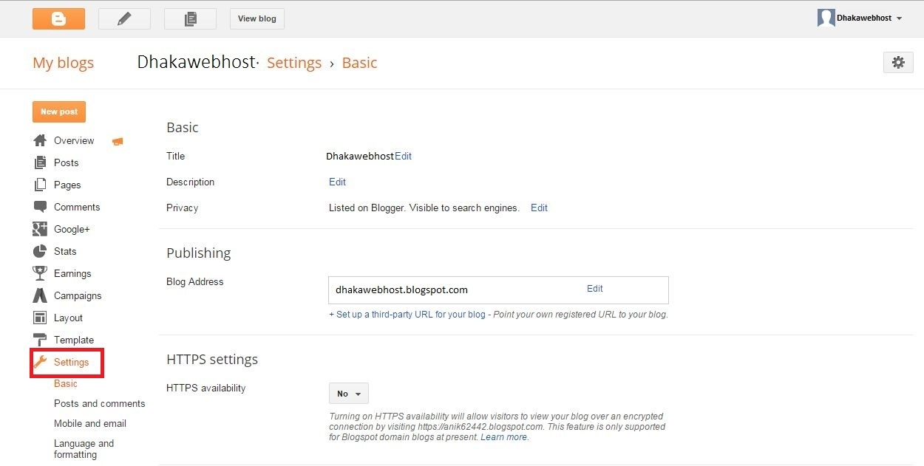Screen dimensions: 924x466
Task: Click the orange megaphone icon beside Overview
Action: [118, 141]
